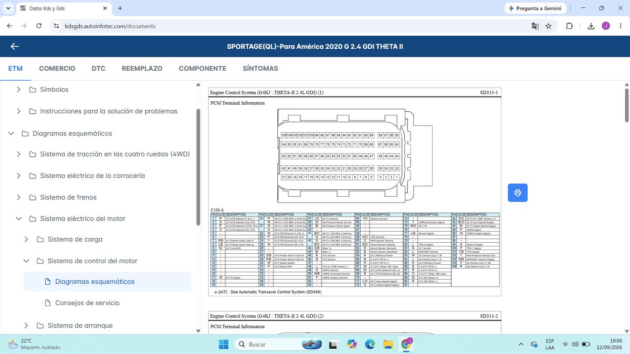Expand the Símbolos folder chevron
Image resolution: width=630 pixels, height=354 pixels.
coord(19,90)
